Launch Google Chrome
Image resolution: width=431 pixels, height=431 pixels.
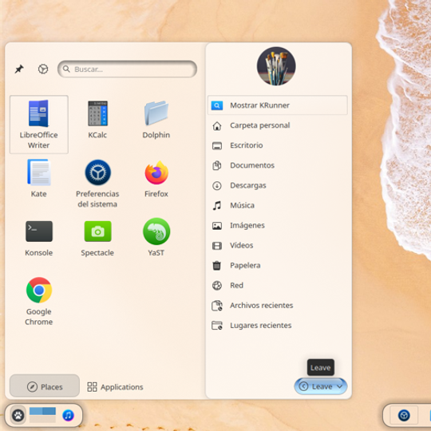(39, 301)
